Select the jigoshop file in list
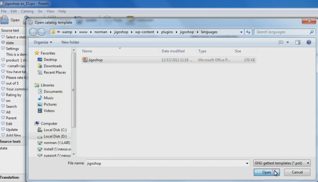This screenshot has width=318, height=182. coord(95,60)
